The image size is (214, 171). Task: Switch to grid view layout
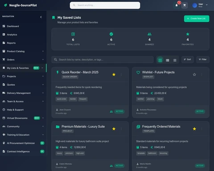point(160,60)
